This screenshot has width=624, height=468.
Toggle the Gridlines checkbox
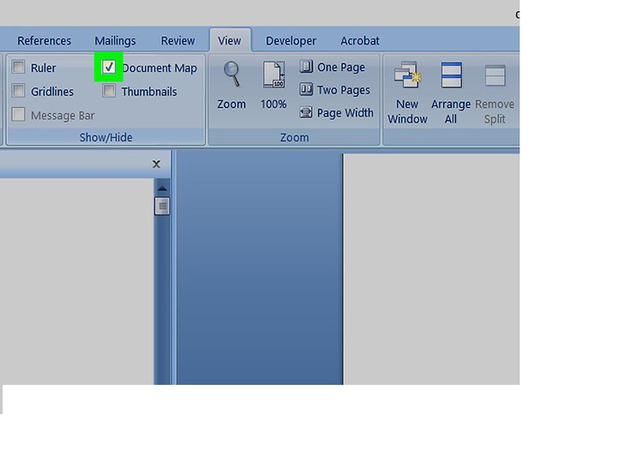18,91
